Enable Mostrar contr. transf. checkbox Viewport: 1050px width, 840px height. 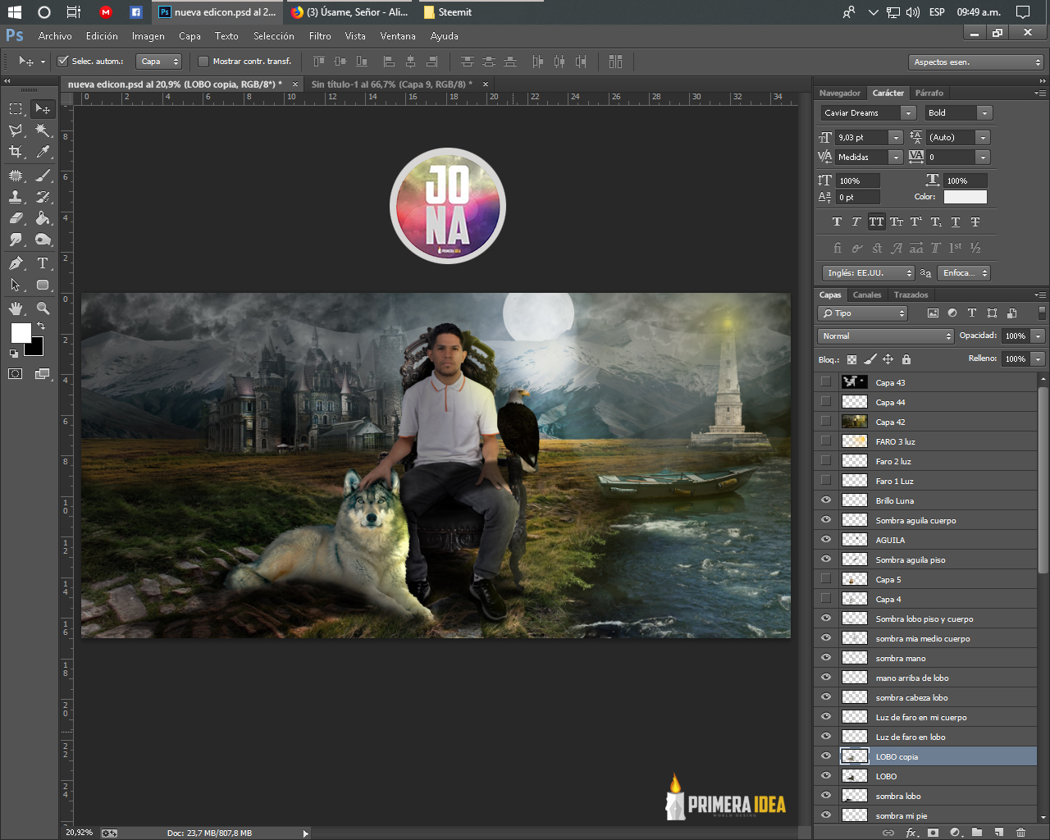[203, 62]
